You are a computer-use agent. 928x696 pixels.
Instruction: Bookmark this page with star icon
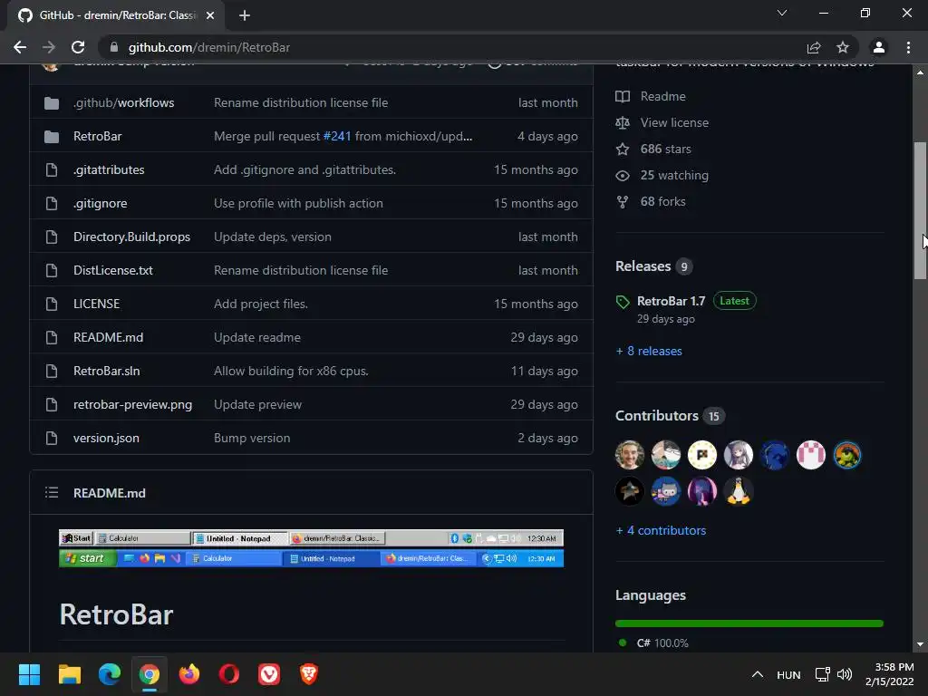[843, 47]
